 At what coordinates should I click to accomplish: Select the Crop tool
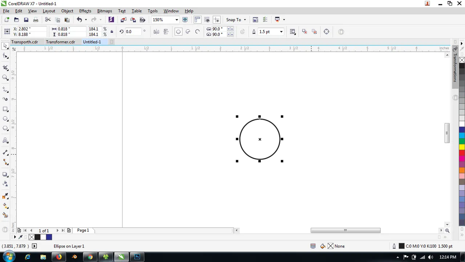pos(5,68)
